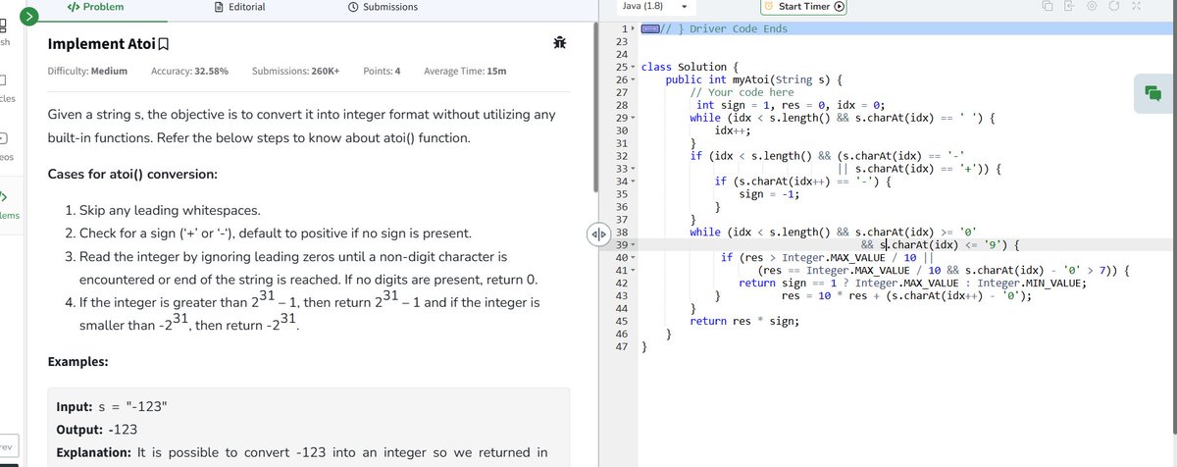Screen dimensions: 1177x467
Task: Click 'Accuracy: 32.58%' stat
Action: 190,72
